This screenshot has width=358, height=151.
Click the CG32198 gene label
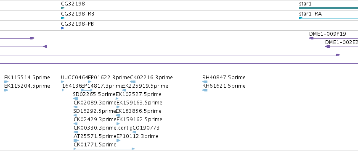(73, 4)
